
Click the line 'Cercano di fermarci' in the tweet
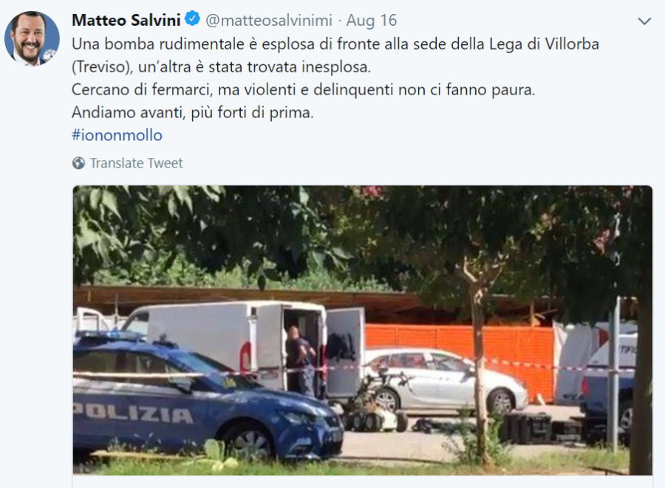click(303, 90)
